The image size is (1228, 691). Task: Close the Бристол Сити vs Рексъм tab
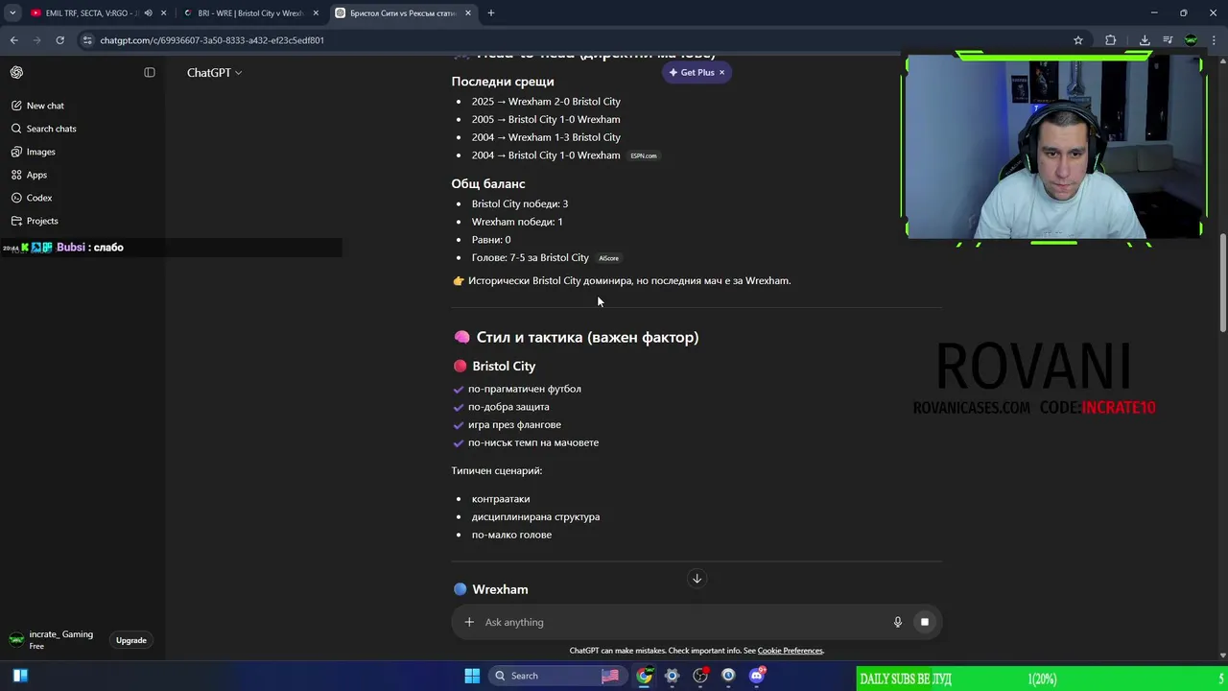(x=467, y=13)
